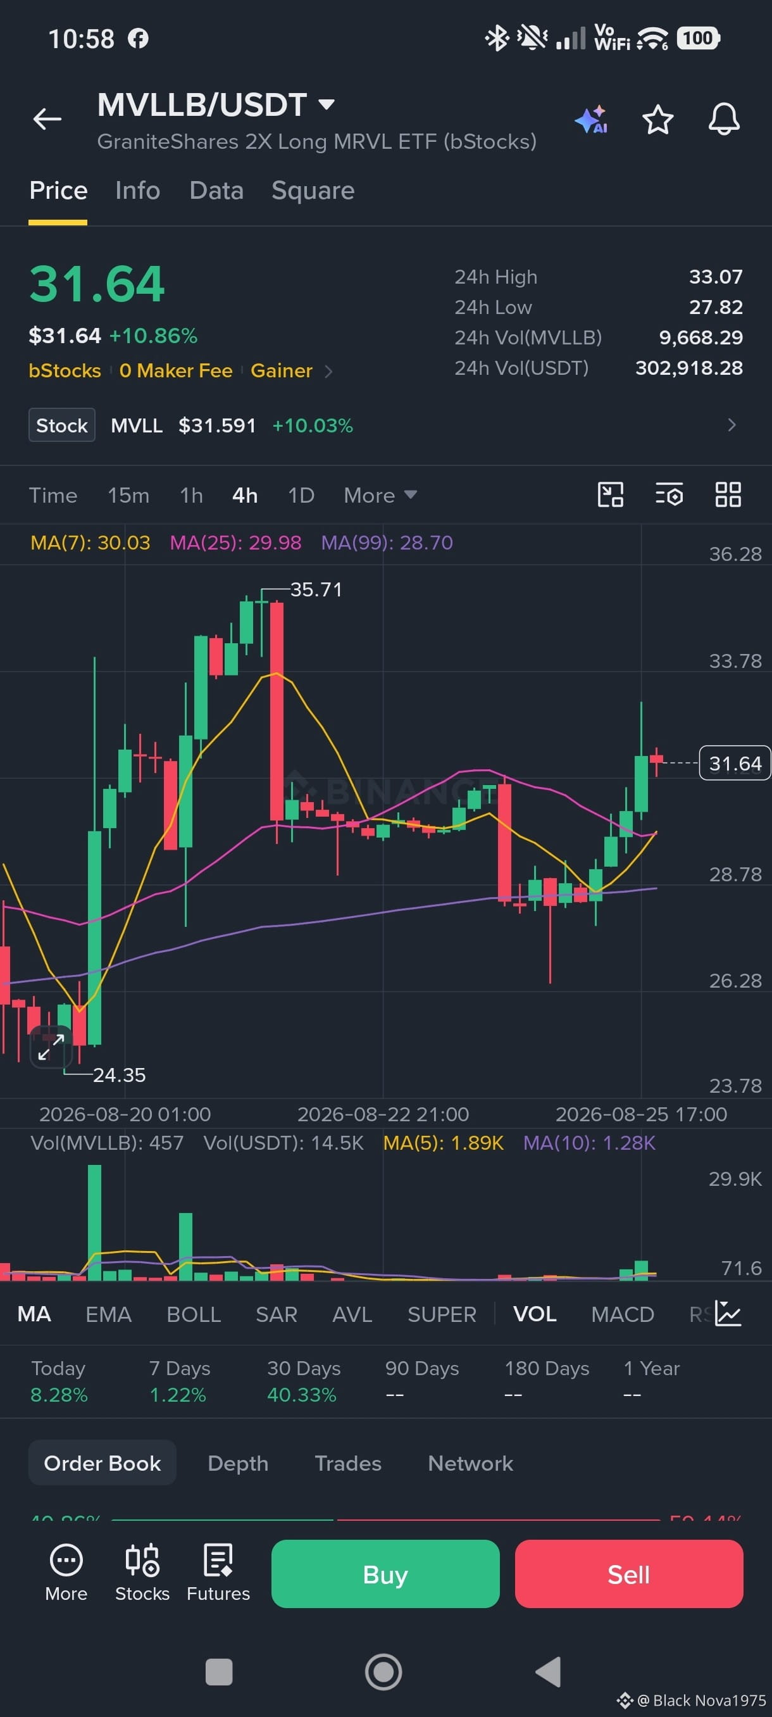
Task: Select the Network tab
Action: tap(471, 1462)
